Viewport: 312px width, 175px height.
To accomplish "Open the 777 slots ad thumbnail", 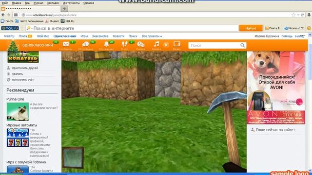I will pyautogui.click(x=18, y=138).
